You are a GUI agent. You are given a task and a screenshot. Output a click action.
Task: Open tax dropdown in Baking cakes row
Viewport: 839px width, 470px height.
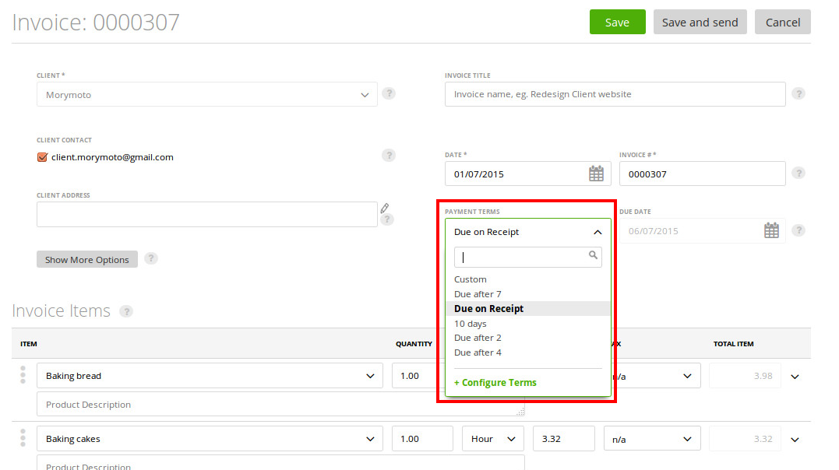tap(652, 438)
